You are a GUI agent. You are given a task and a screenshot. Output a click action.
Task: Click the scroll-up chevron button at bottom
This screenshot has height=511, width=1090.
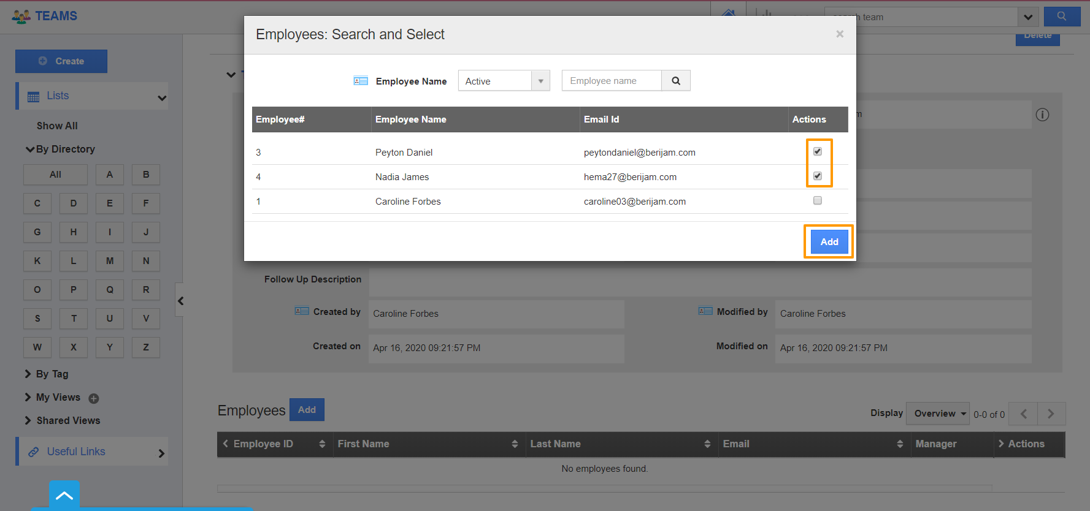[64, 495]
